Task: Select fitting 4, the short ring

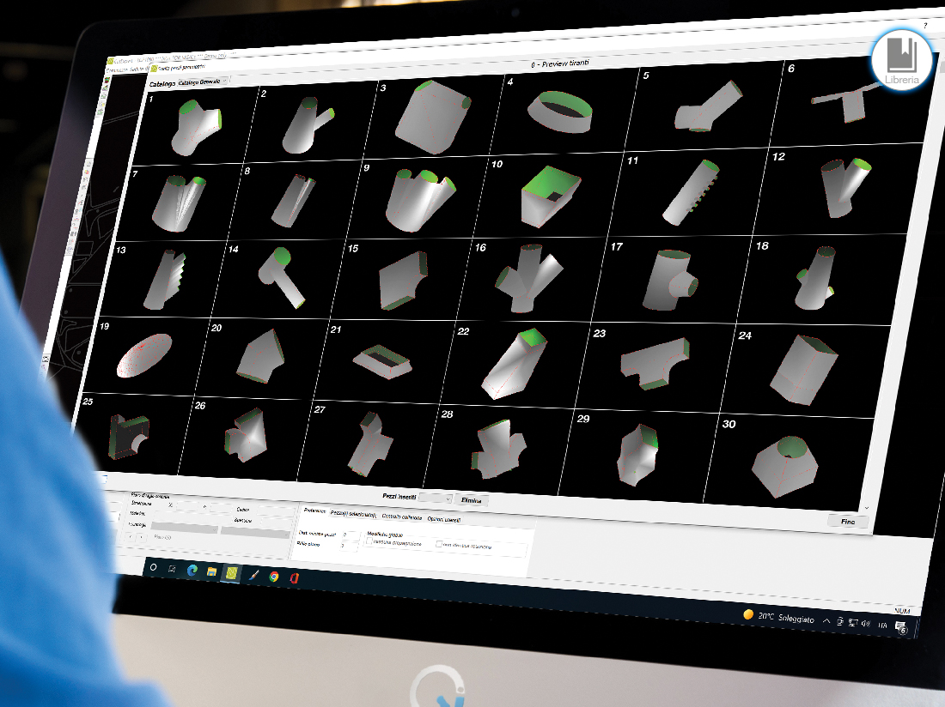Action: click(560, 113)
